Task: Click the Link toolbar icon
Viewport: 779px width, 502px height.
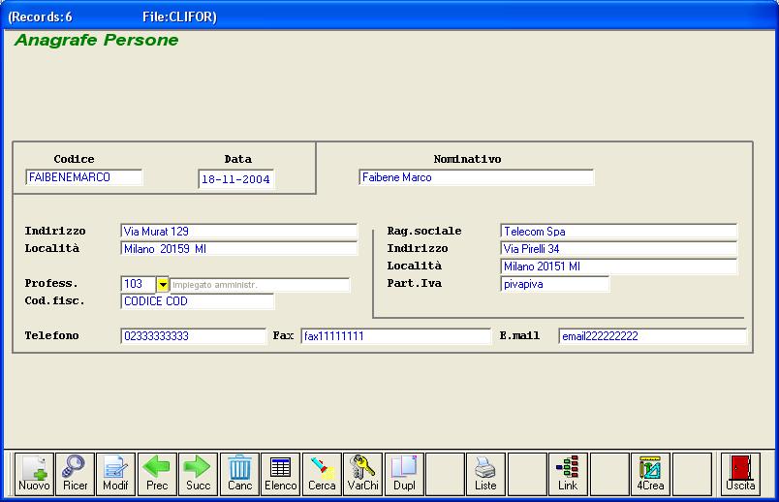Action: 568,472
